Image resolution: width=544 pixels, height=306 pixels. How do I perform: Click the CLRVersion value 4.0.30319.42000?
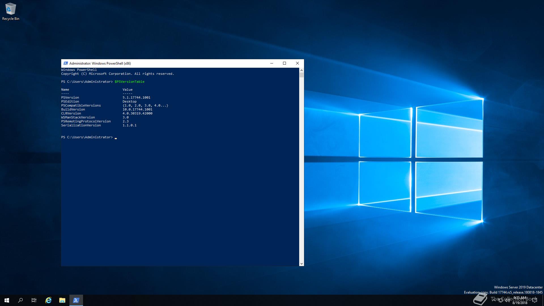click(x=137, y=113)
